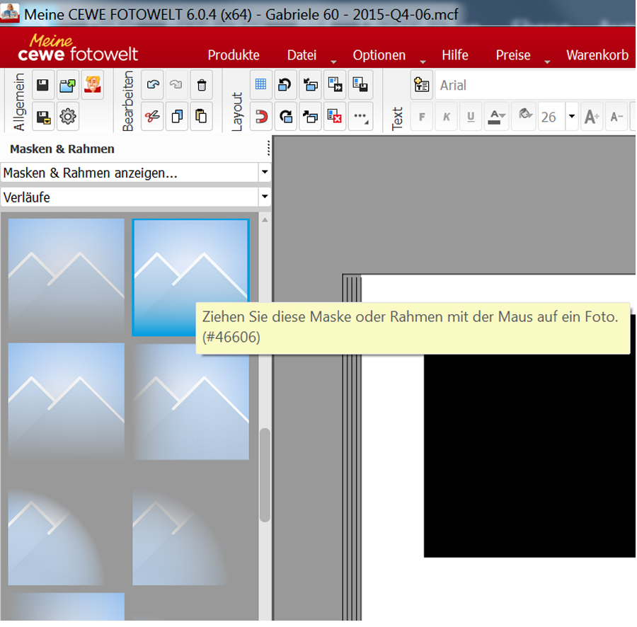
Task: Click the trash can Delete icon
Action: point(201,86)
